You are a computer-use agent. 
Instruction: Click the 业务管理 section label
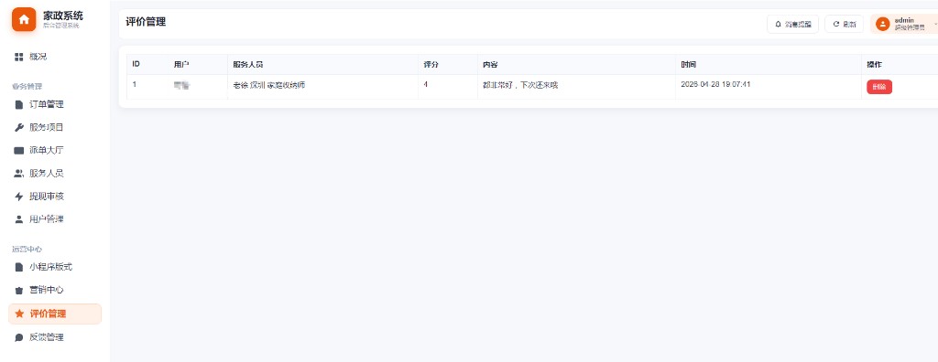tap(27, 86)
